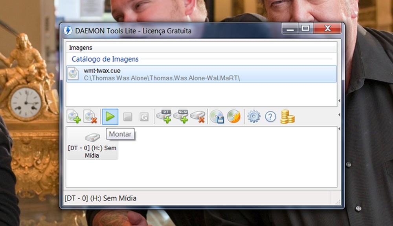Screen dimensions: 393x226
Task: Click the Unmount all drives icon
Action: 143,117
